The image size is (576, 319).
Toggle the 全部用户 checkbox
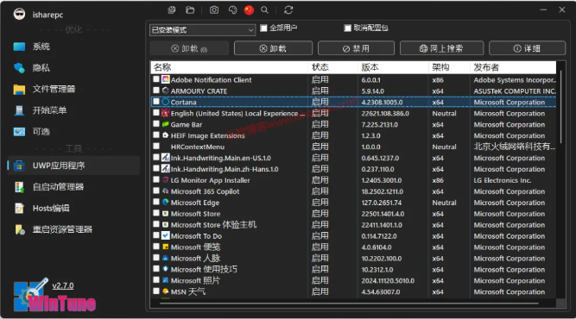coord(263,28)
